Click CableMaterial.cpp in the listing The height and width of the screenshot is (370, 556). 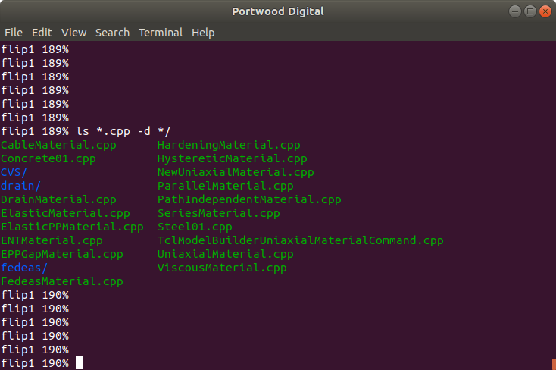click(58, 146)
